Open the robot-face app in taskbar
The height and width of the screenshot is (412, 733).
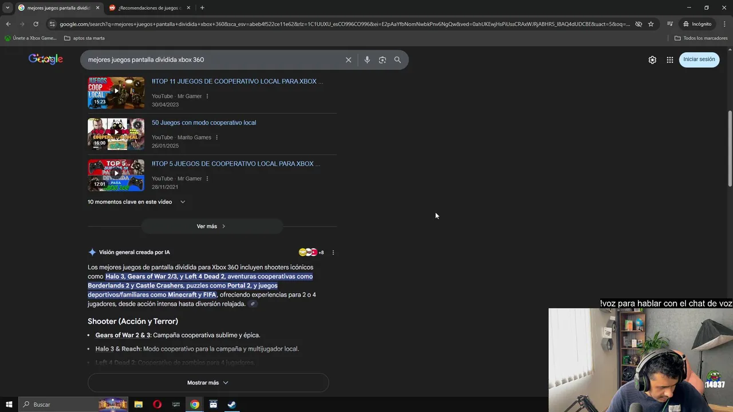[x=213, y=405]
